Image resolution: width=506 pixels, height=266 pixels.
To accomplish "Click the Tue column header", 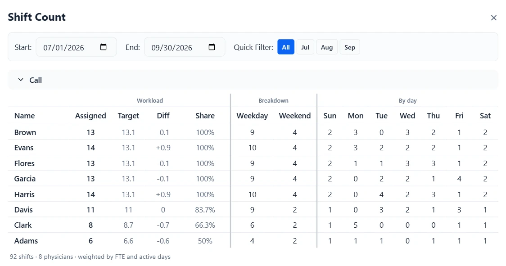I will [381, 116].
